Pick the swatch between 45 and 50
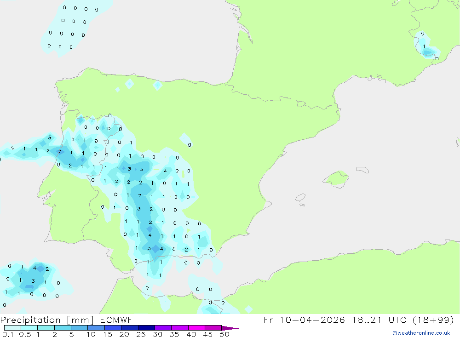This screenshot has width=460, height=337. (x=213, y=328)
